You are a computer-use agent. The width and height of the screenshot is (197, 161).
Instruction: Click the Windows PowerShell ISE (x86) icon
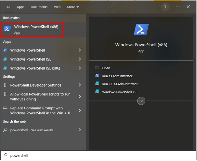pyautogui.click(x=5, y=68)
